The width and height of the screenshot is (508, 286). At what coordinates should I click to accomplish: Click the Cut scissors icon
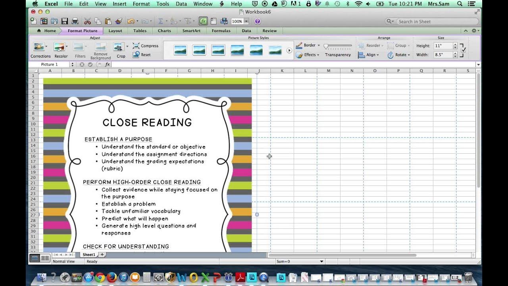87,21
